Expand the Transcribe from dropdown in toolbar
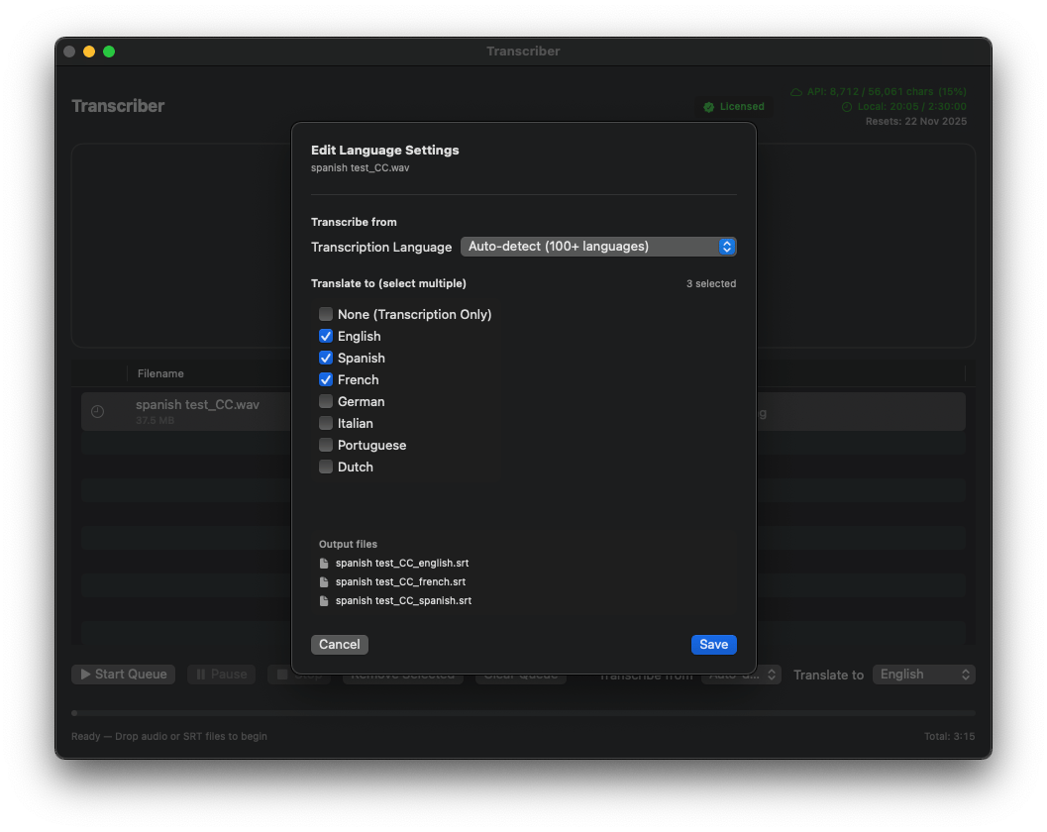Viewport: 1047px width, 832px height. pos(742,675)
